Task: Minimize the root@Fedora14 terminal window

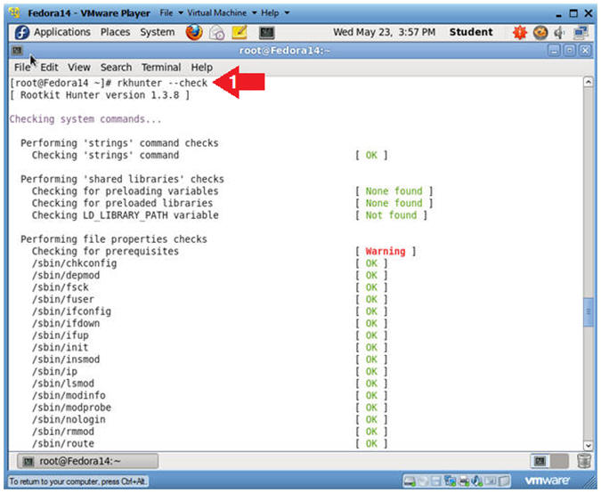Action: pyautogui.click(x=554, y=51)
